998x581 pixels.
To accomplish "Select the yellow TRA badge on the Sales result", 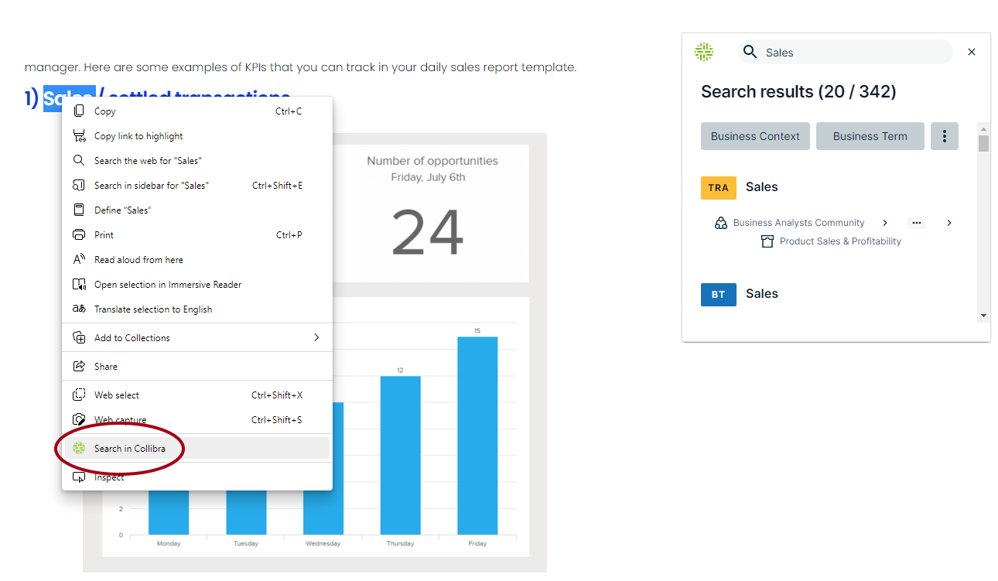I will coord(718,187).
